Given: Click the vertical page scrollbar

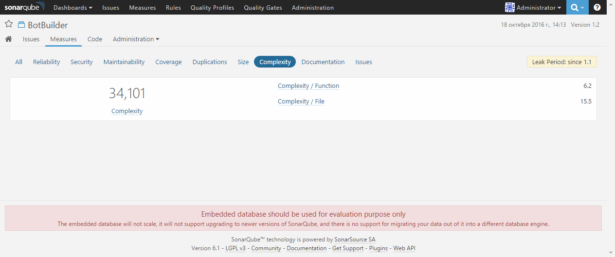Looking at the screenshot, I should point(611,128).
